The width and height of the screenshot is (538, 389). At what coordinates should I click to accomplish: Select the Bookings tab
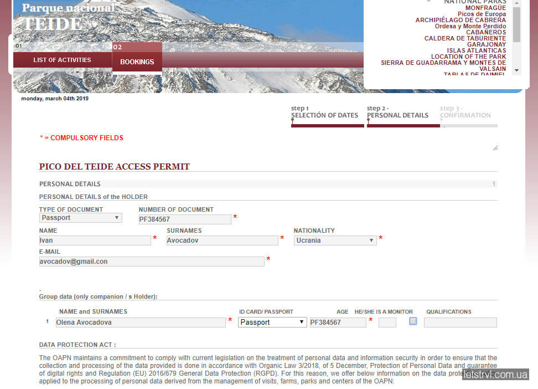click(137, 62)
